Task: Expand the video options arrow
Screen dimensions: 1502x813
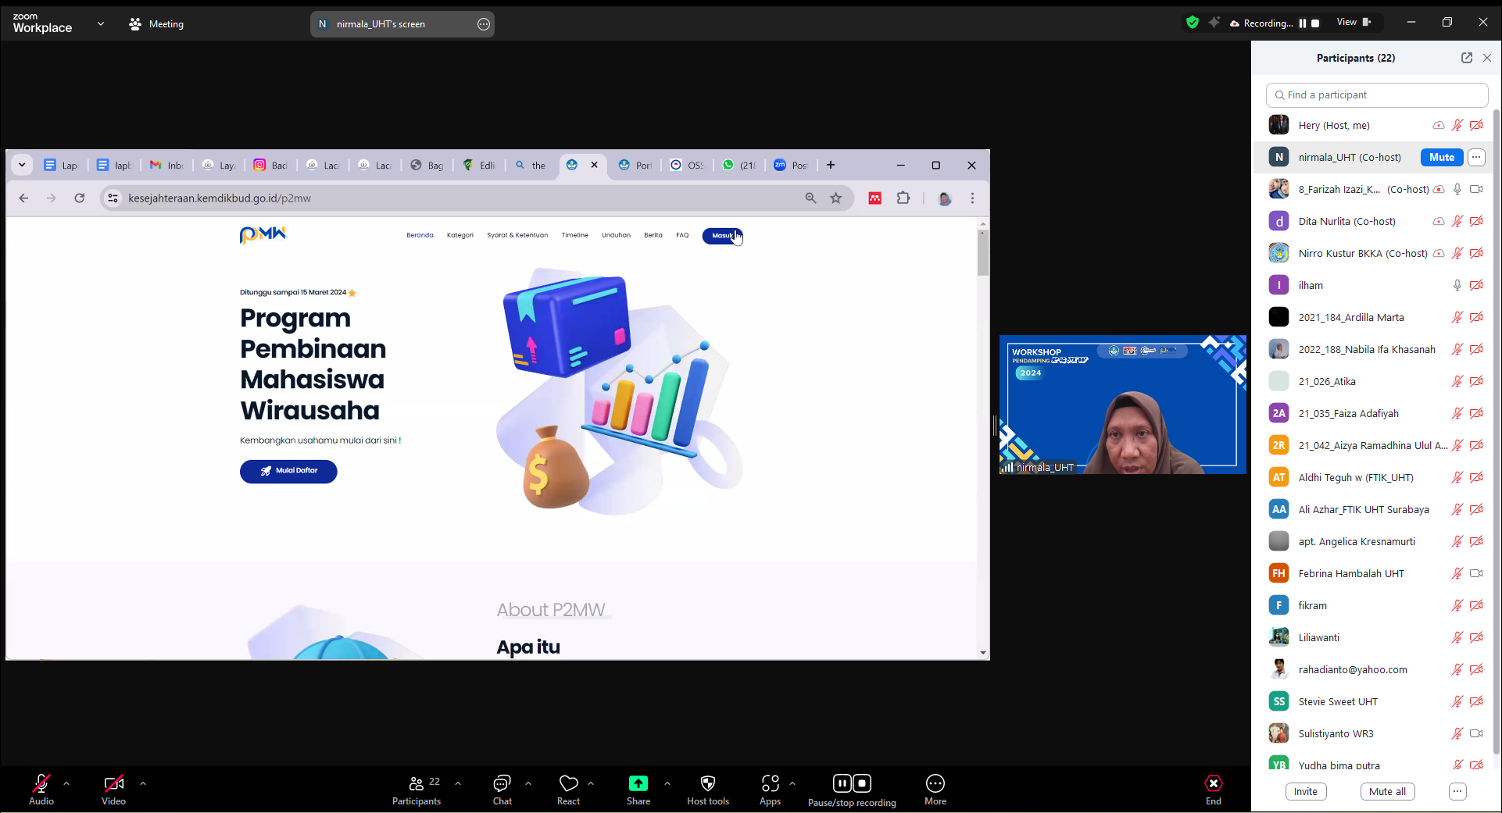Action: point(143,783)
